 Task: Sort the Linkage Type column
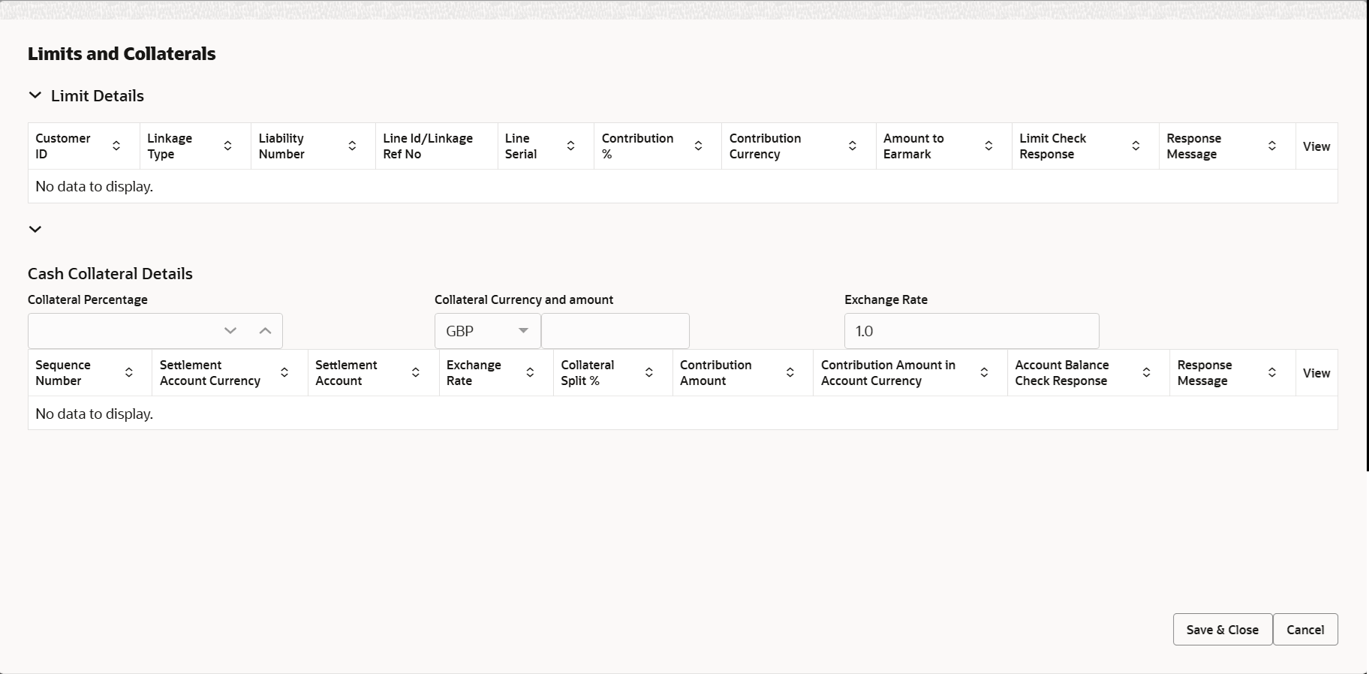coord(227,146)
